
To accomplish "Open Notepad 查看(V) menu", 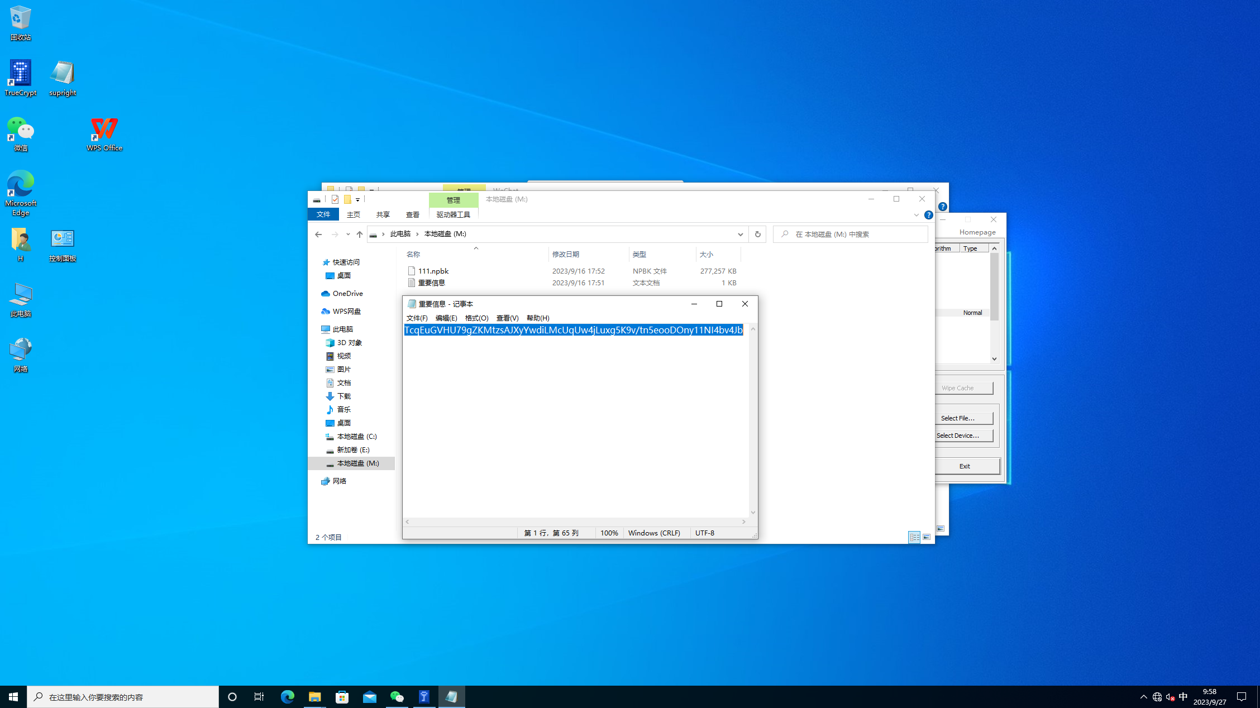I will (x=507, y=318).
